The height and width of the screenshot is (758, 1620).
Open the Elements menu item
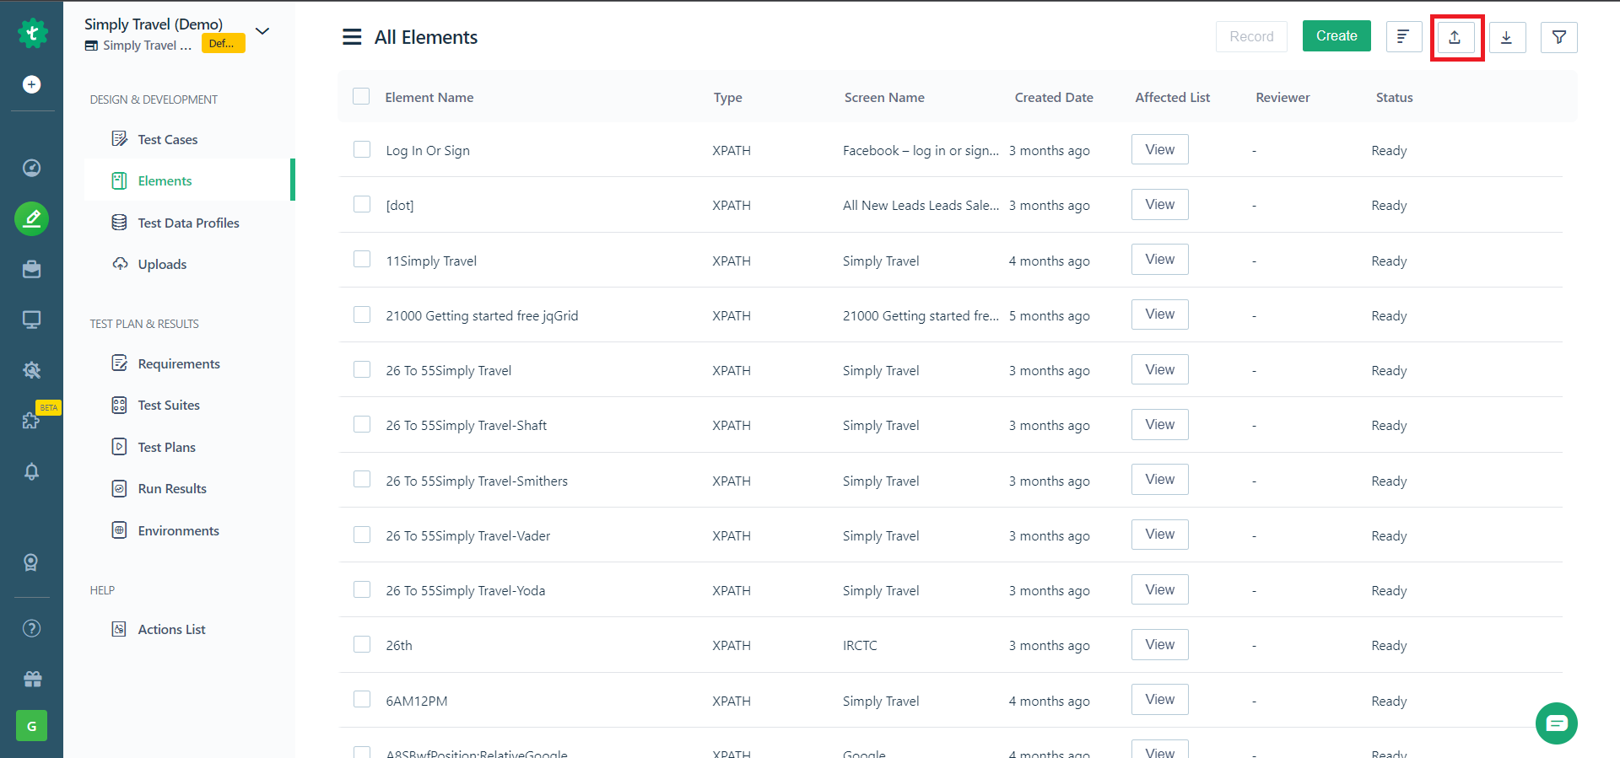[189, 180]
